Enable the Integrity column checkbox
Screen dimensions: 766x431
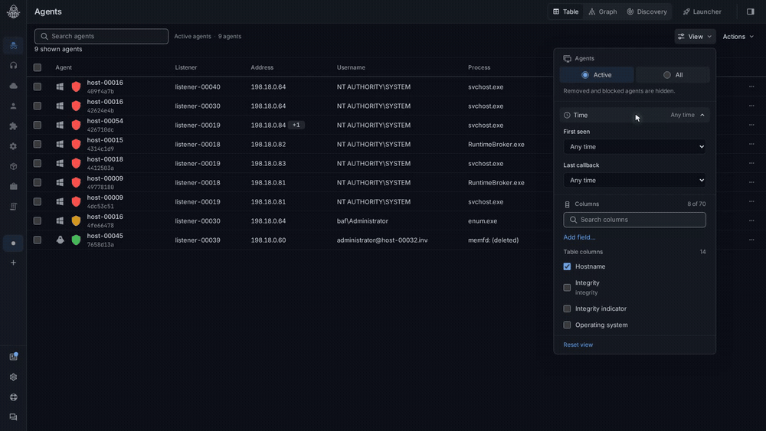567,288
